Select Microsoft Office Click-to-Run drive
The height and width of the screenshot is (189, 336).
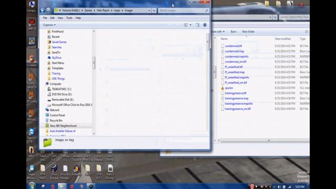(x=72, y=105)
